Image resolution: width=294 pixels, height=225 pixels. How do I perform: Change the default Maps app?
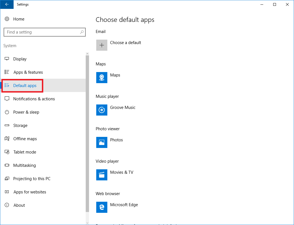point(115,75)
